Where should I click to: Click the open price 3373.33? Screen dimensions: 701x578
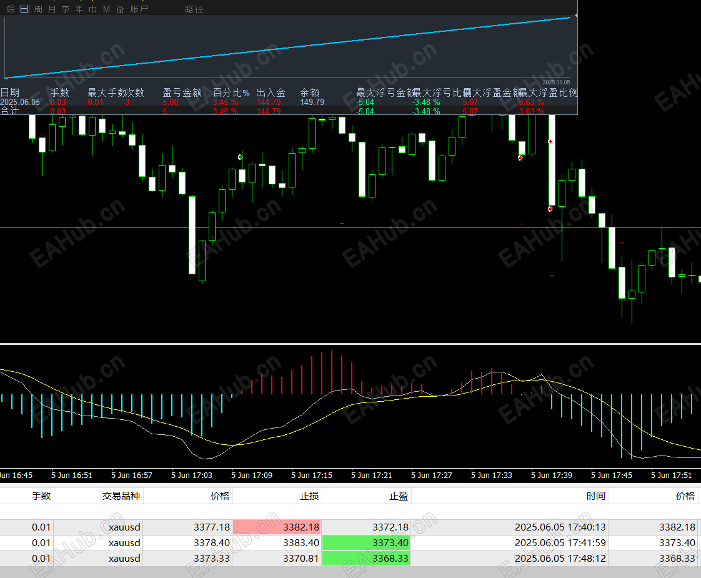211,559
